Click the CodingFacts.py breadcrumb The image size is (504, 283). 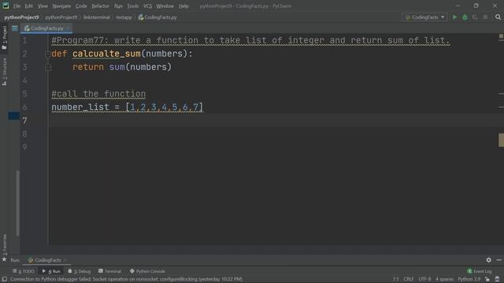(157, 17)
